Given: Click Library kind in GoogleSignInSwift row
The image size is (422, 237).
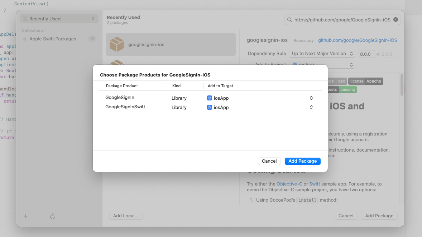Looking at the screenshot, I should pos(179,107).
